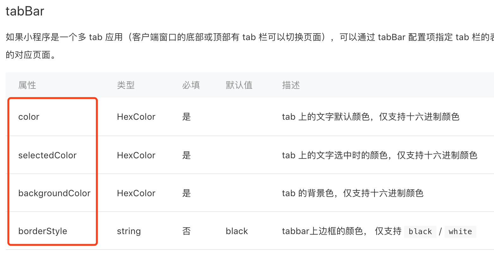Click the inline code black option

coord(420,231)
